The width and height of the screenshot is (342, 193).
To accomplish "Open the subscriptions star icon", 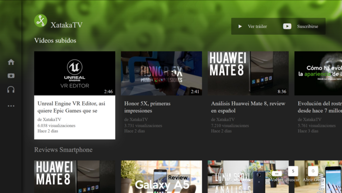I will [x=11, y=75].
